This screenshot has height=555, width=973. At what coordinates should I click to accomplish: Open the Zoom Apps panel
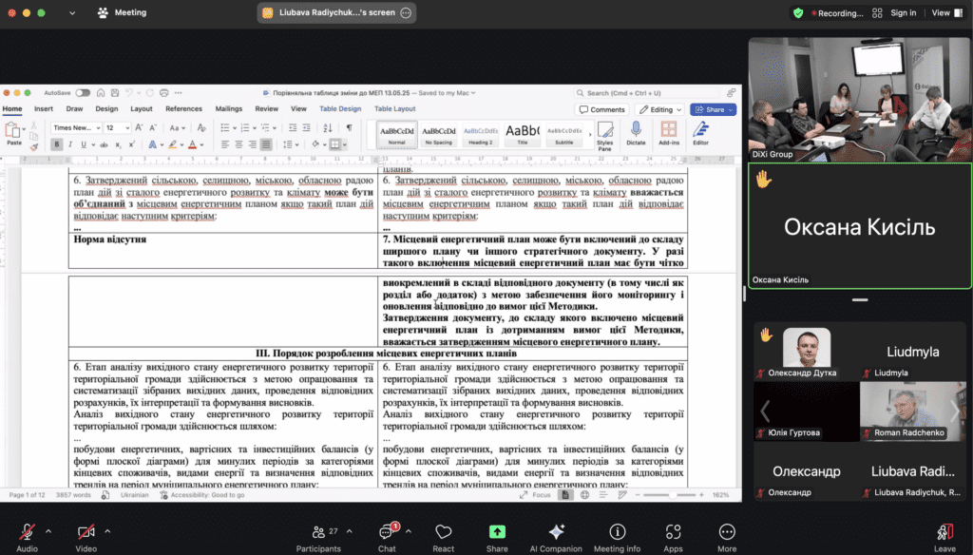pos(673,532)
